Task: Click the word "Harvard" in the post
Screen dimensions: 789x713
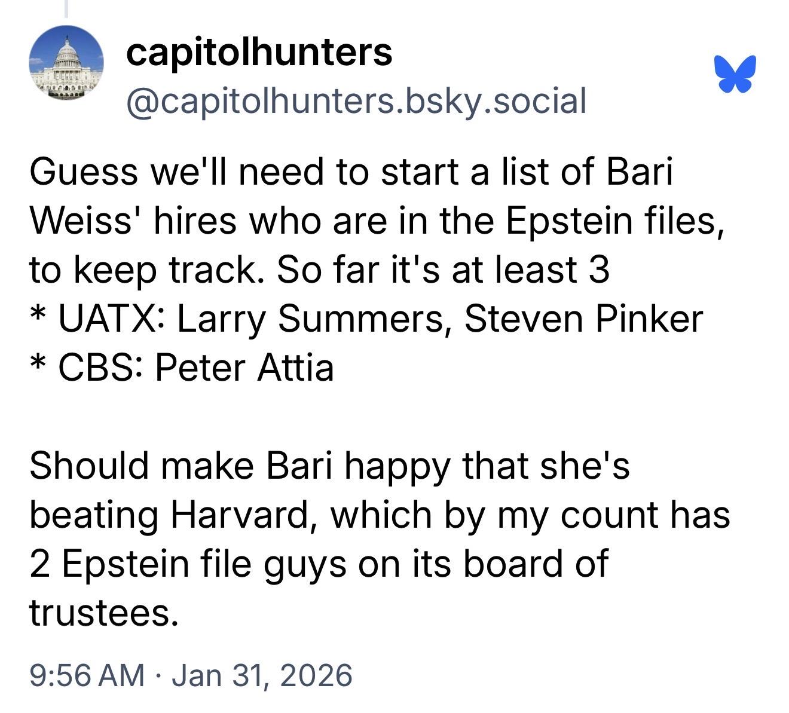Action: 243,515
